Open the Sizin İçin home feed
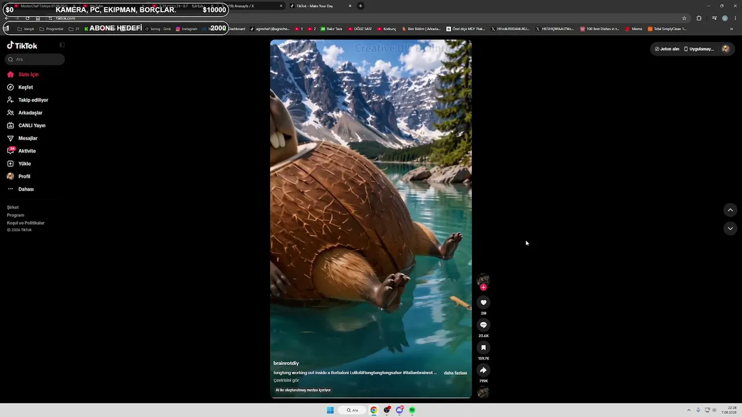This screenshot has height=417, width=742. [x=23, y=75]
